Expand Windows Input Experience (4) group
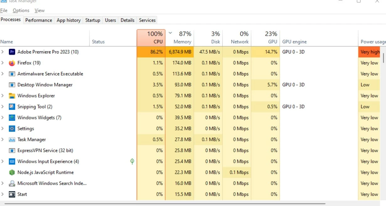This screenshot has height=206, width=386. 3,162
